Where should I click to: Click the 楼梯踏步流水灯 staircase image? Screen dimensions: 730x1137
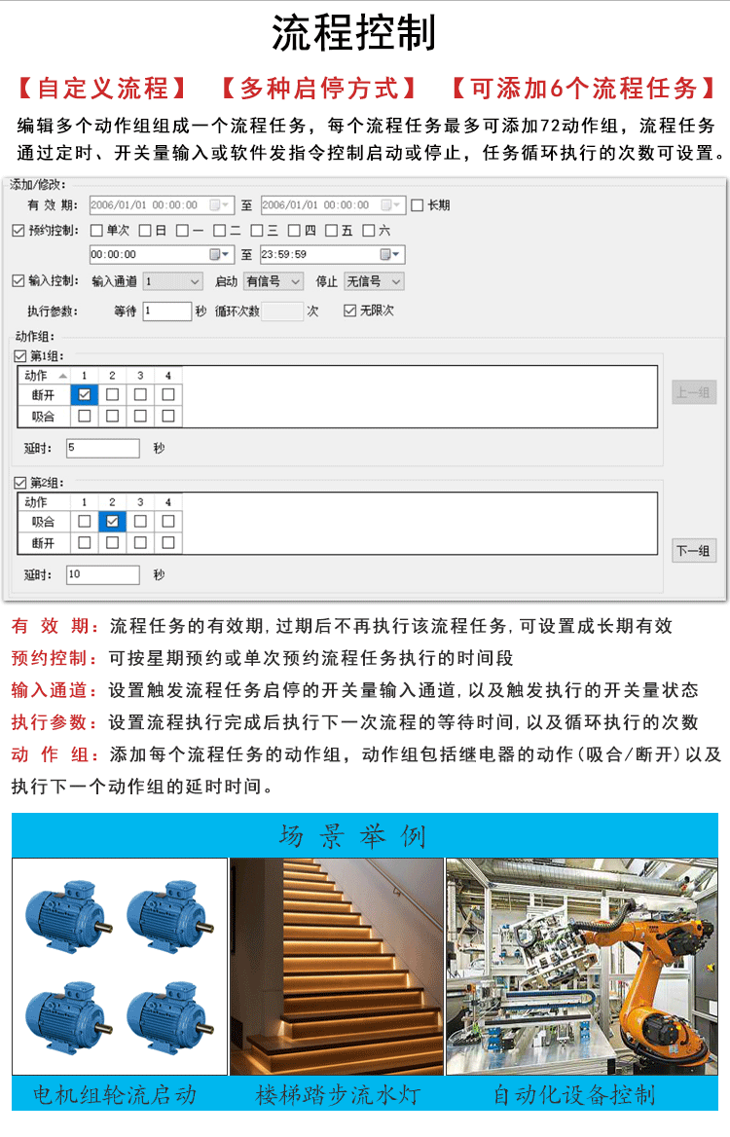[337, 967]
